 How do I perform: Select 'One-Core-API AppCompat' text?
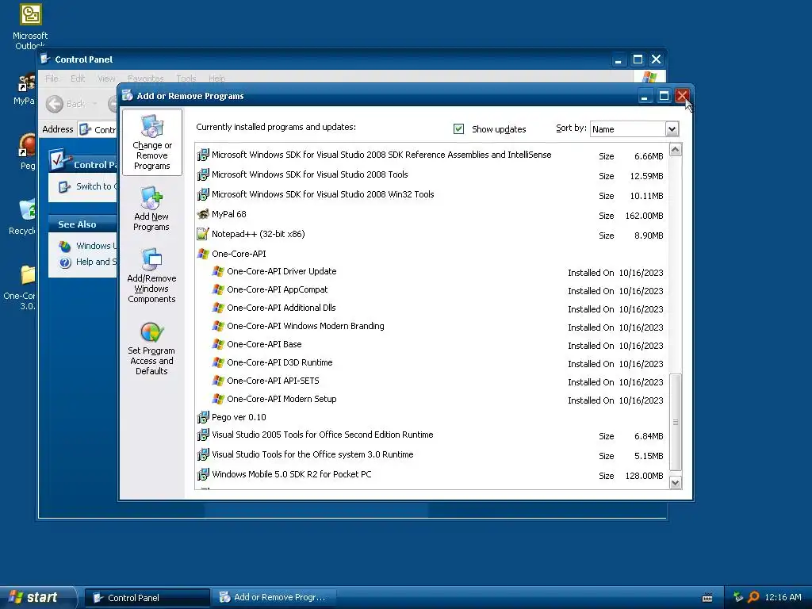(277, 289)
